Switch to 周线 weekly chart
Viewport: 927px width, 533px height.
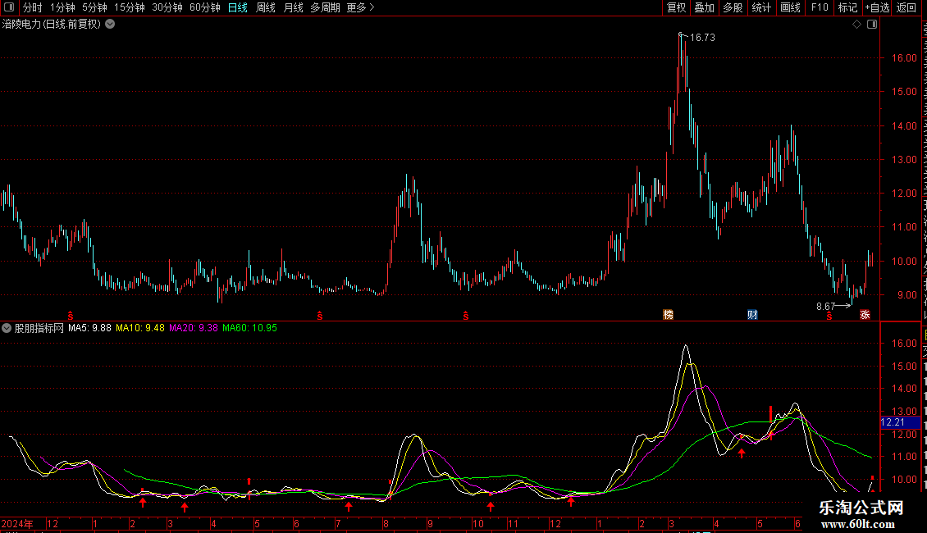(x=266, y=7)
